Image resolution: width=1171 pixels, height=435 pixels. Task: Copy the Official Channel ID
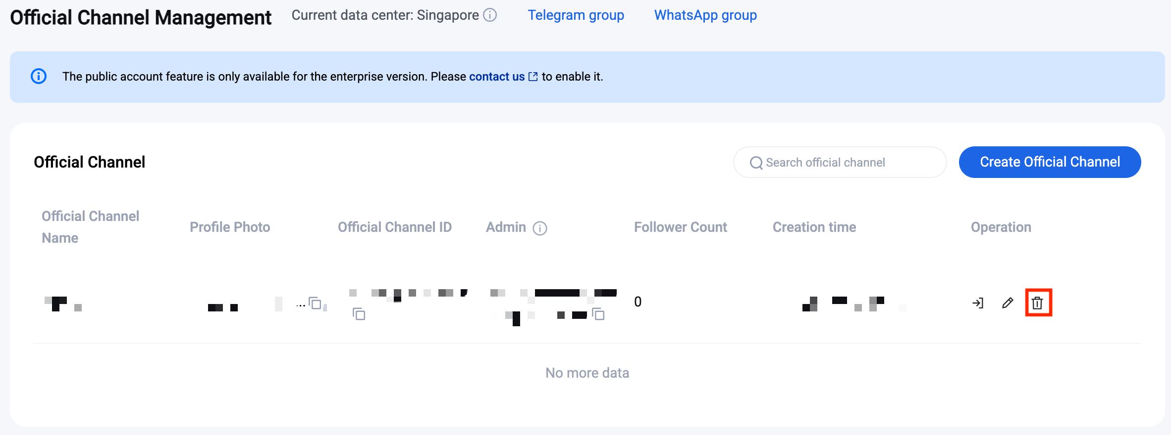[359, 314]
